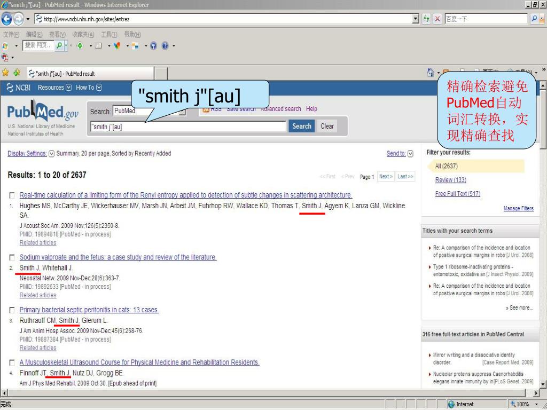This screenshot has width=547, height=410.
Task: Click the blue-orange squares toolbar icon
Action: (135, 46)
